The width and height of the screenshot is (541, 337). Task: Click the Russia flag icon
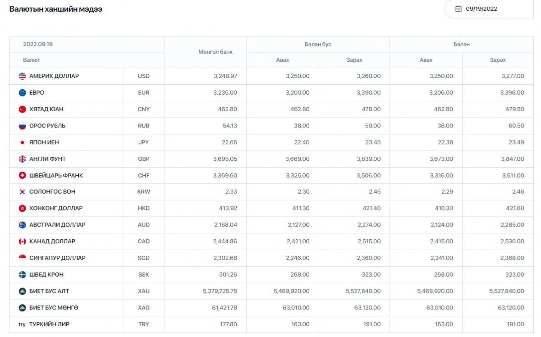tap(22, 126)
